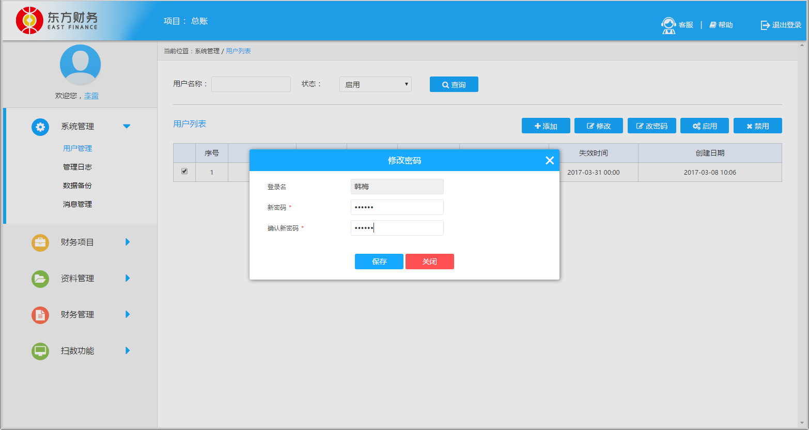Click the 禁用 button
Viewport: 809px width, 430px height.
tap(758, 126)
